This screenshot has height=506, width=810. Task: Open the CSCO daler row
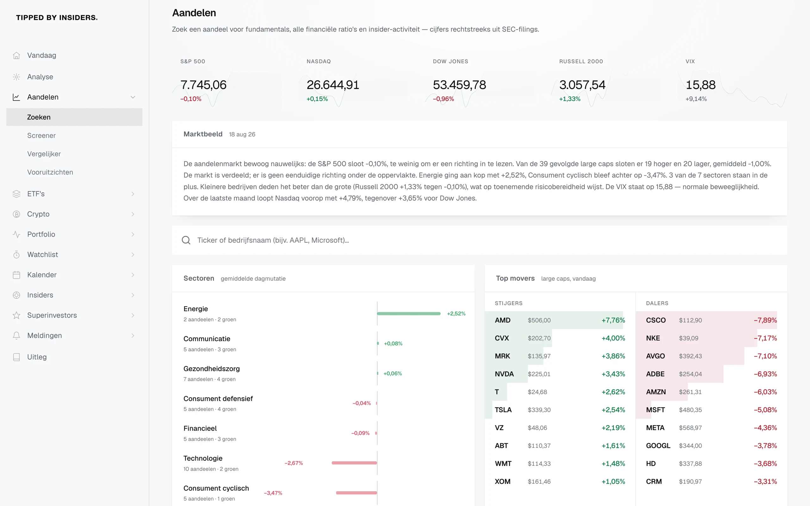[711, 320]
